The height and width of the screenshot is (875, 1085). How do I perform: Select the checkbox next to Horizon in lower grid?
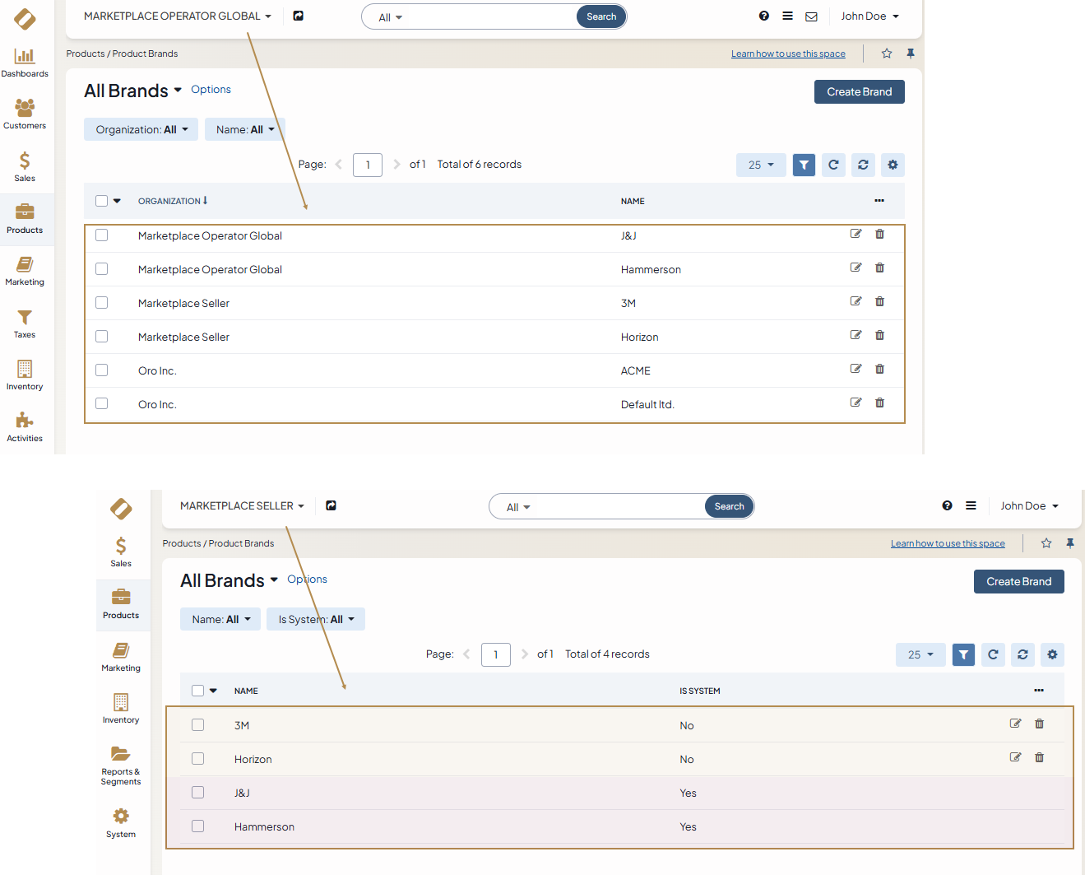tap(198, 759)
